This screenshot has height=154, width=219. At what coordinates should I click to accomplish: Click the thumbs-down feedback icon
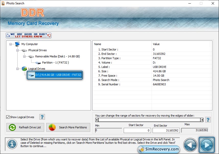49,35
